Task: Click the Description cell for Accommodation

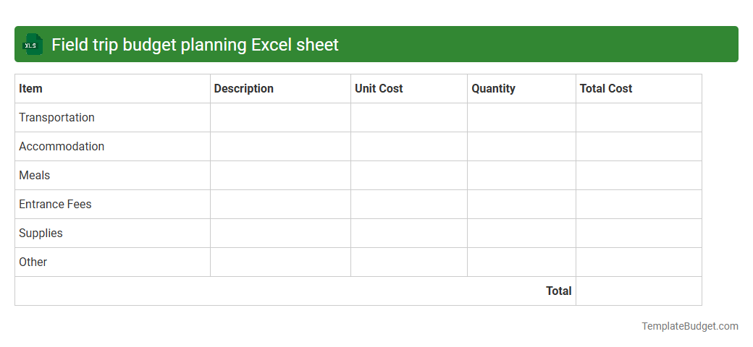Action: [x=280, y=147]
